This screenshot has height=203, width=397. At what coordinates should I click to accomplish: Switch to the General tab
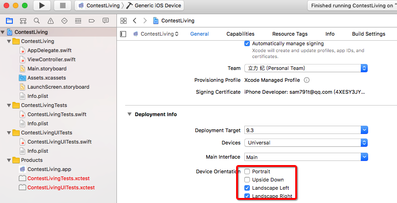(x=199, y=34)
